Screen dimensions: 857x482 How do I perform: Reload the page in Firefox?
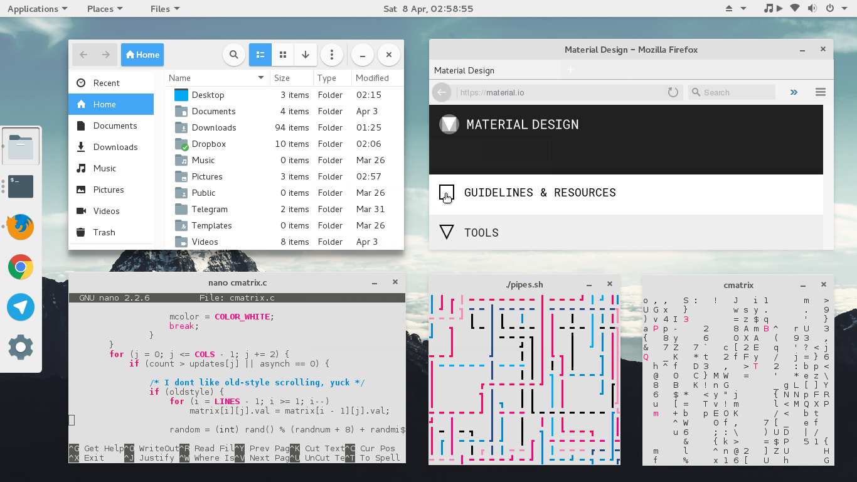673,92
